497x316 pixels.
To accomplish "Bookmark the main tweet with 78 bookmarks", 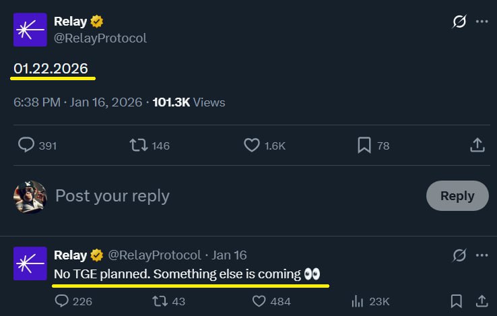I will pos(364,145).
